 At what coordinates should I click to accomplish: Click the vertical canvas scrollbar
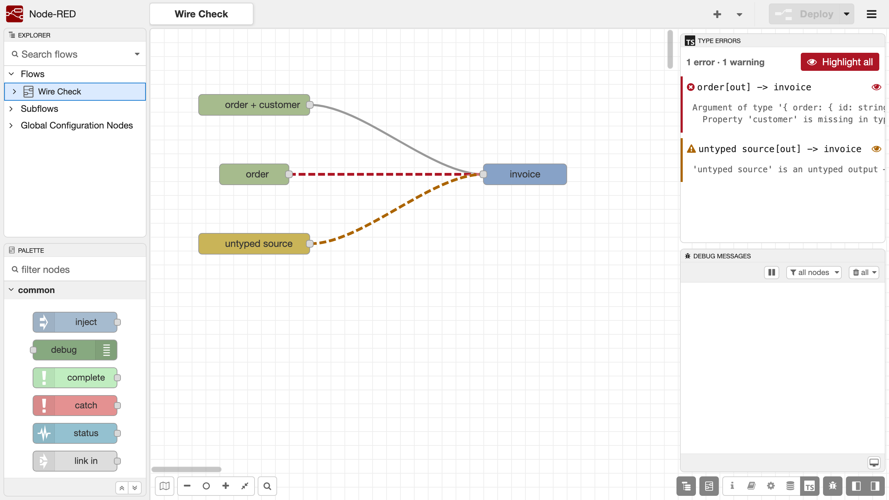click(670, 50)
